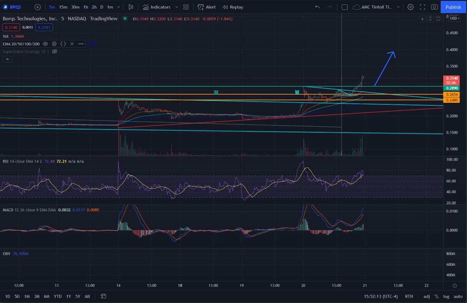Expand the favorite indicators dropdown arrow
This screenshot has height=303, width=467.
coord(177,7)
